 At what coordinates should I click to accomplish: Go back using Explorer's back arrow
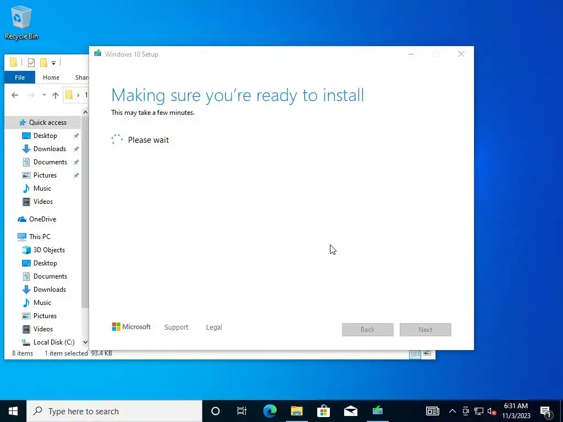click(15, 95)
